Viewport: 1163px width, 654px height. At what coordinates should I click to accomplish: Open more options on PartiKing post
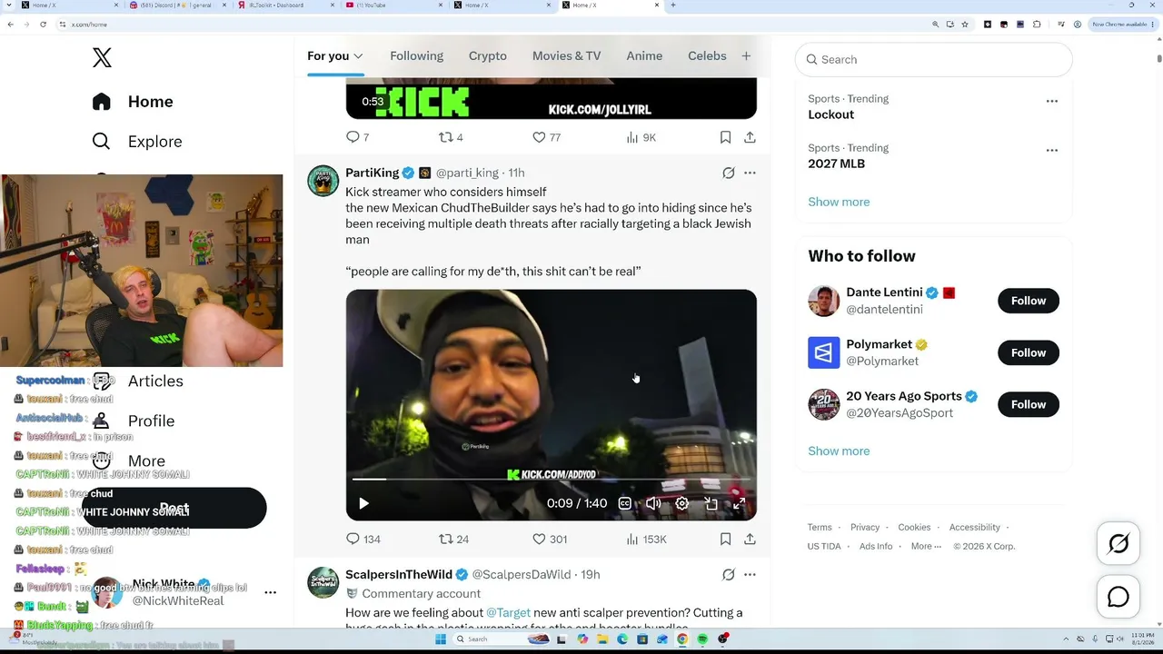coord(750,173)
